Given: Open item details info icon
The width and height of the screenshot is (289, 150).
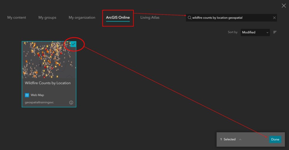Looking at the screenshot, I should pyautogui.click(x=71, y=103).
